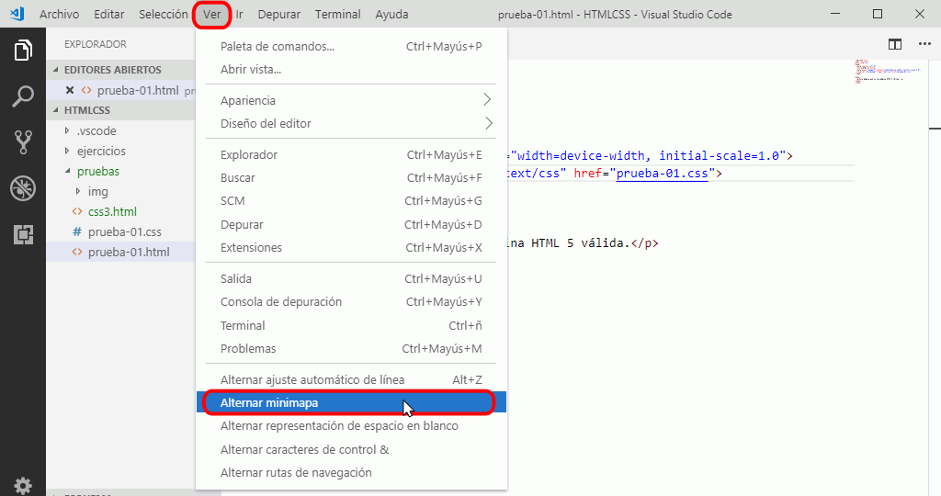
Task: Select Depurar entry in the Ver menu
Action: (x=352, y=224)
